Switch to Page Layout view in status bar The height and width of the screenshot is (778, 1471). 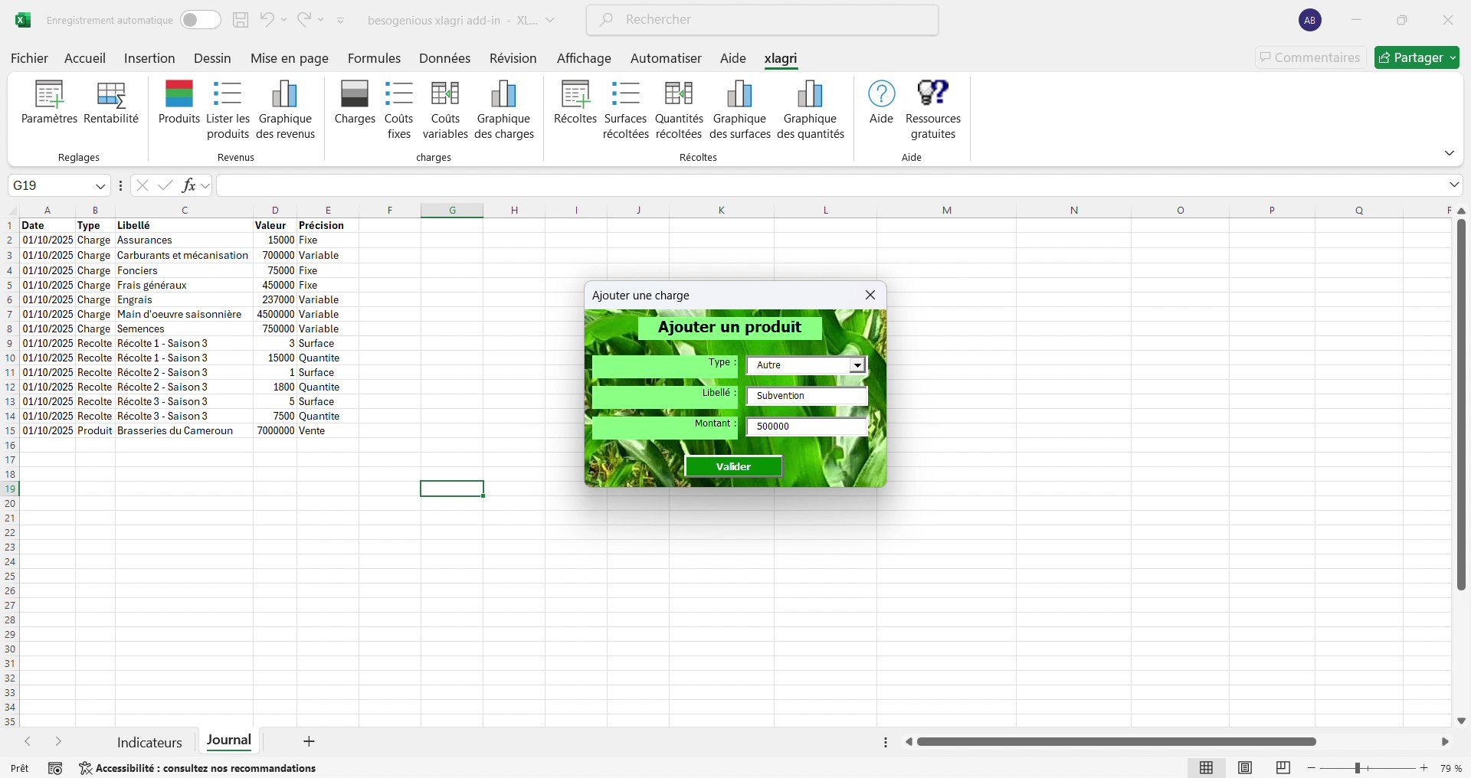[1245, 768]
